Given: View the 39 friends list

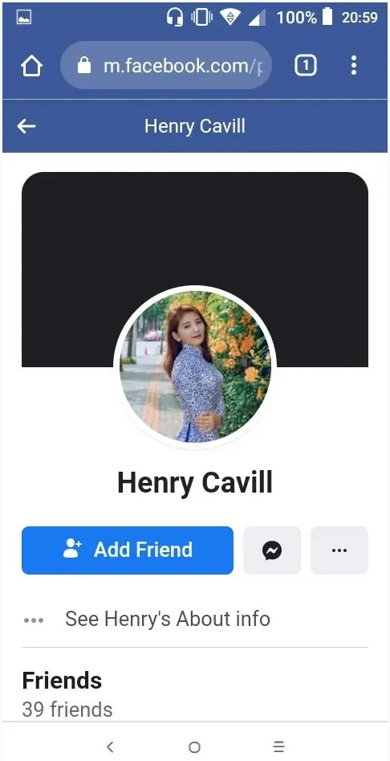Looking at the screenshot, I should (67, 709).
